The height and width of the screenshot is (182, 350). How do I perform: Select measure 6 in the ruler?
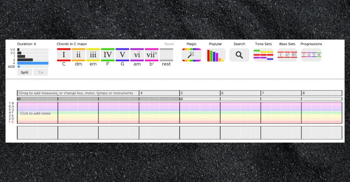click(x=241, y=93)
